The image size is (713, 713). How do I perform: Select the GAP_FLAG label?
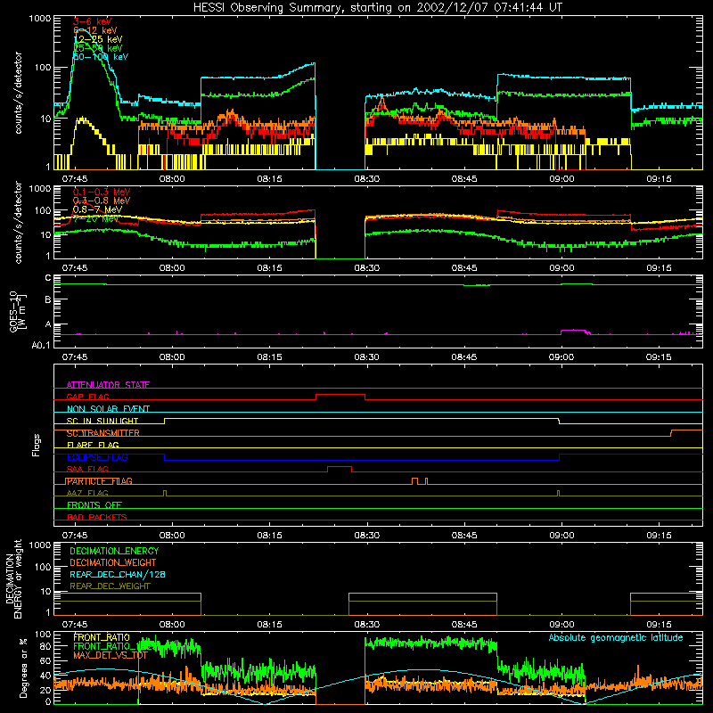tap(87, 397)
